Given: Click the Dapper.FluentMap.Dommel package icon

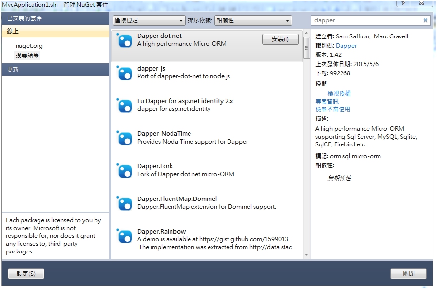Looking at the screenshot, I should click(124, 203).
